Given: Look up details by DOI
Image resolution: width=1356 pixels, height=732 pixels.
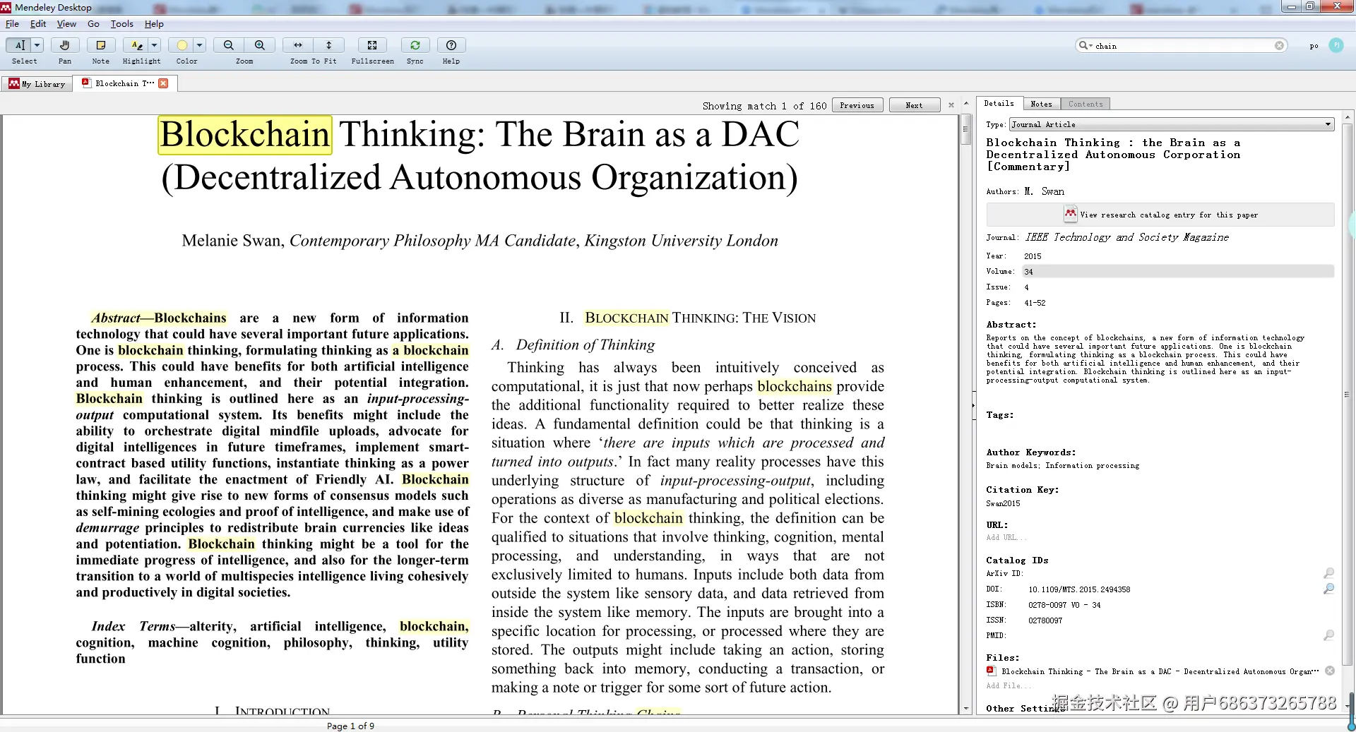Looking at the screenshot, I should (x=1328, y=589).
